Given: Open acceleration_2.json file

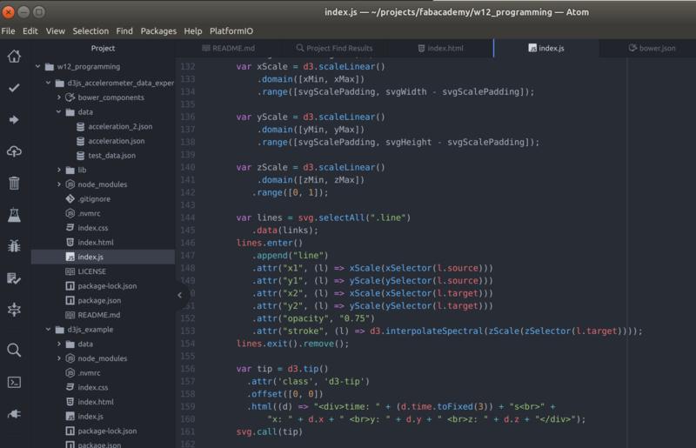Looking at the screenshot, I should tap(120, 126).
